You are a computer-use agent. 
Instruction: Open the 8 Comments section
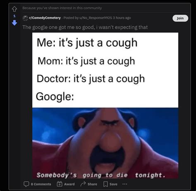37,184
